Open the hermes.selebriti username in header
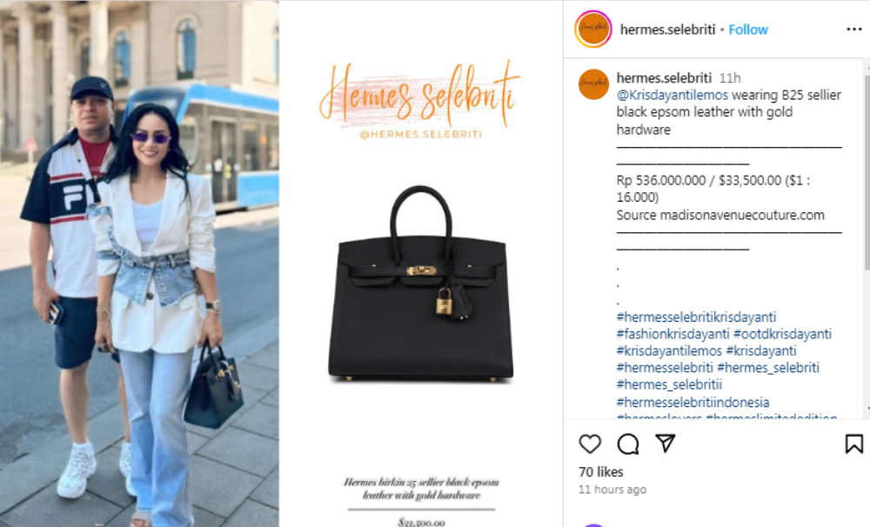The width and height of the screenshot is (870, 527). click(x=667, y=30)
